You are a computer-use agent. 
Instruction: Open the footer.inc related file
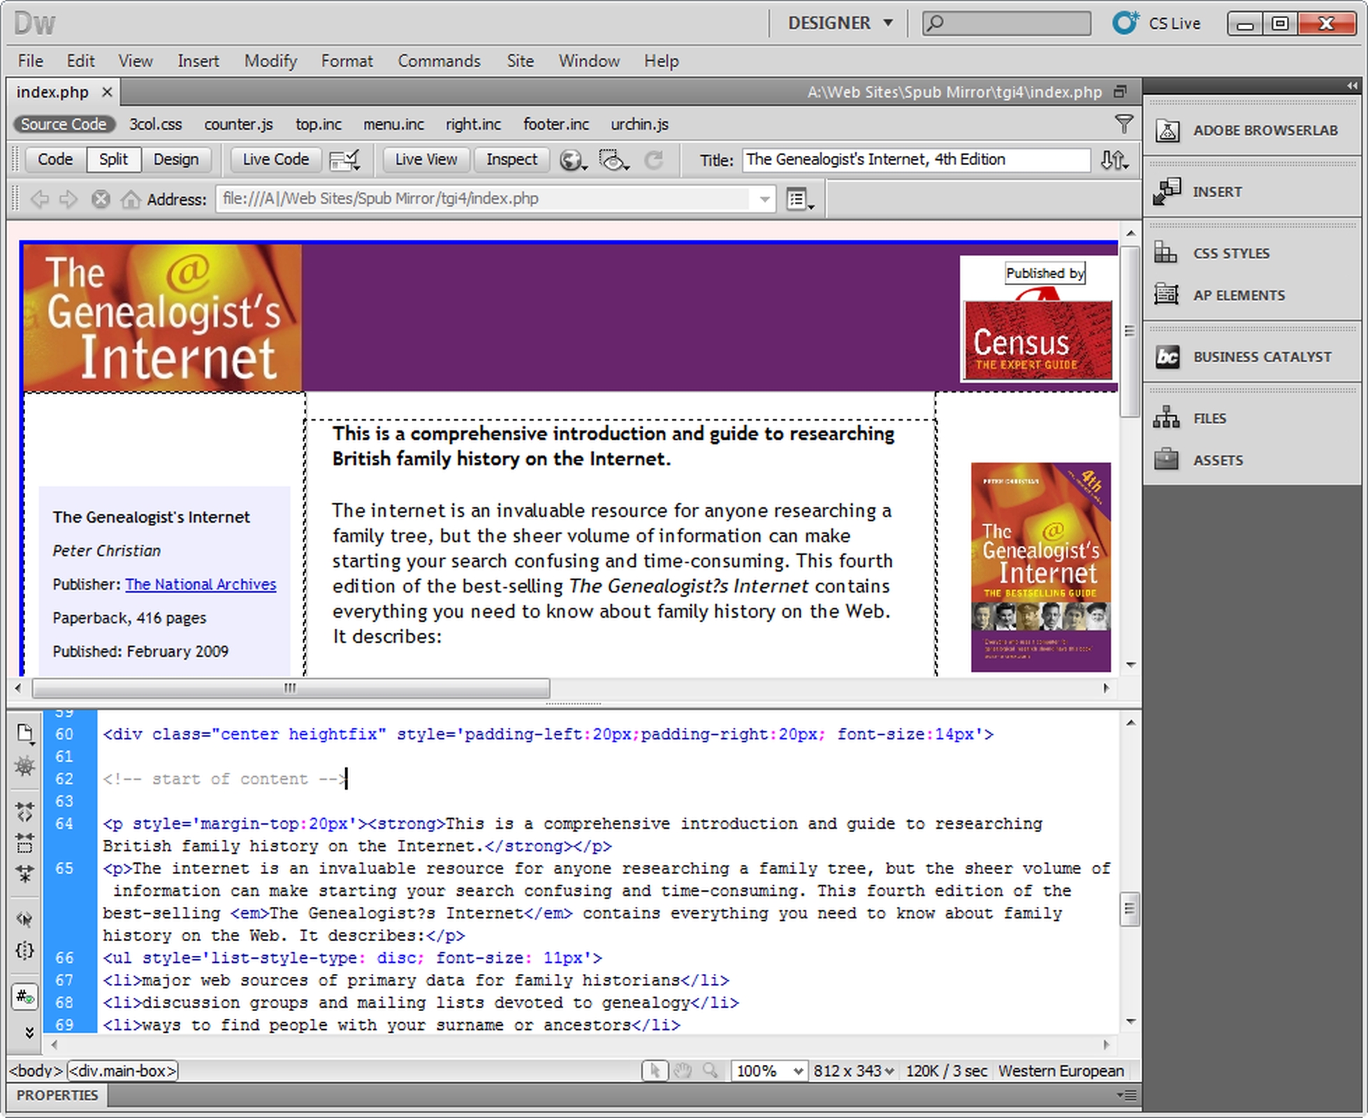(556, 124)
